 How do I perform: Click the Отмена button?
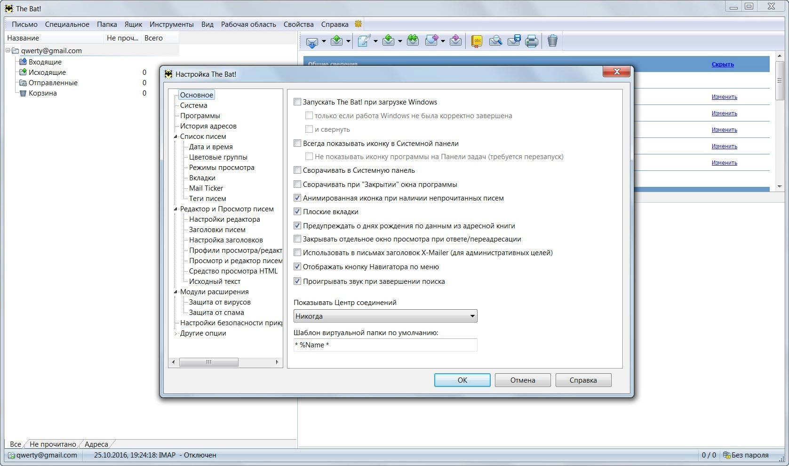click(523, 380)
